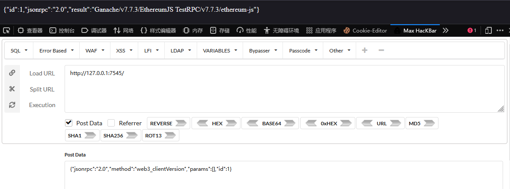Click the plus icon in HackBar menu
The height and width of the screenshot is (189, 510).
click(365, 50)
